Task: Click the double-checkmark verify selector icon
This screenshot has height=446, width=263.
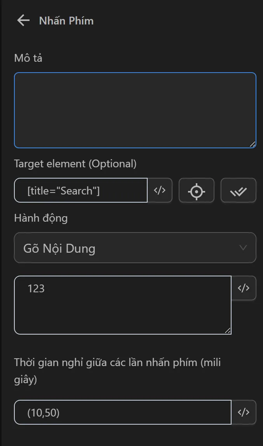Action: pos(238,191)
